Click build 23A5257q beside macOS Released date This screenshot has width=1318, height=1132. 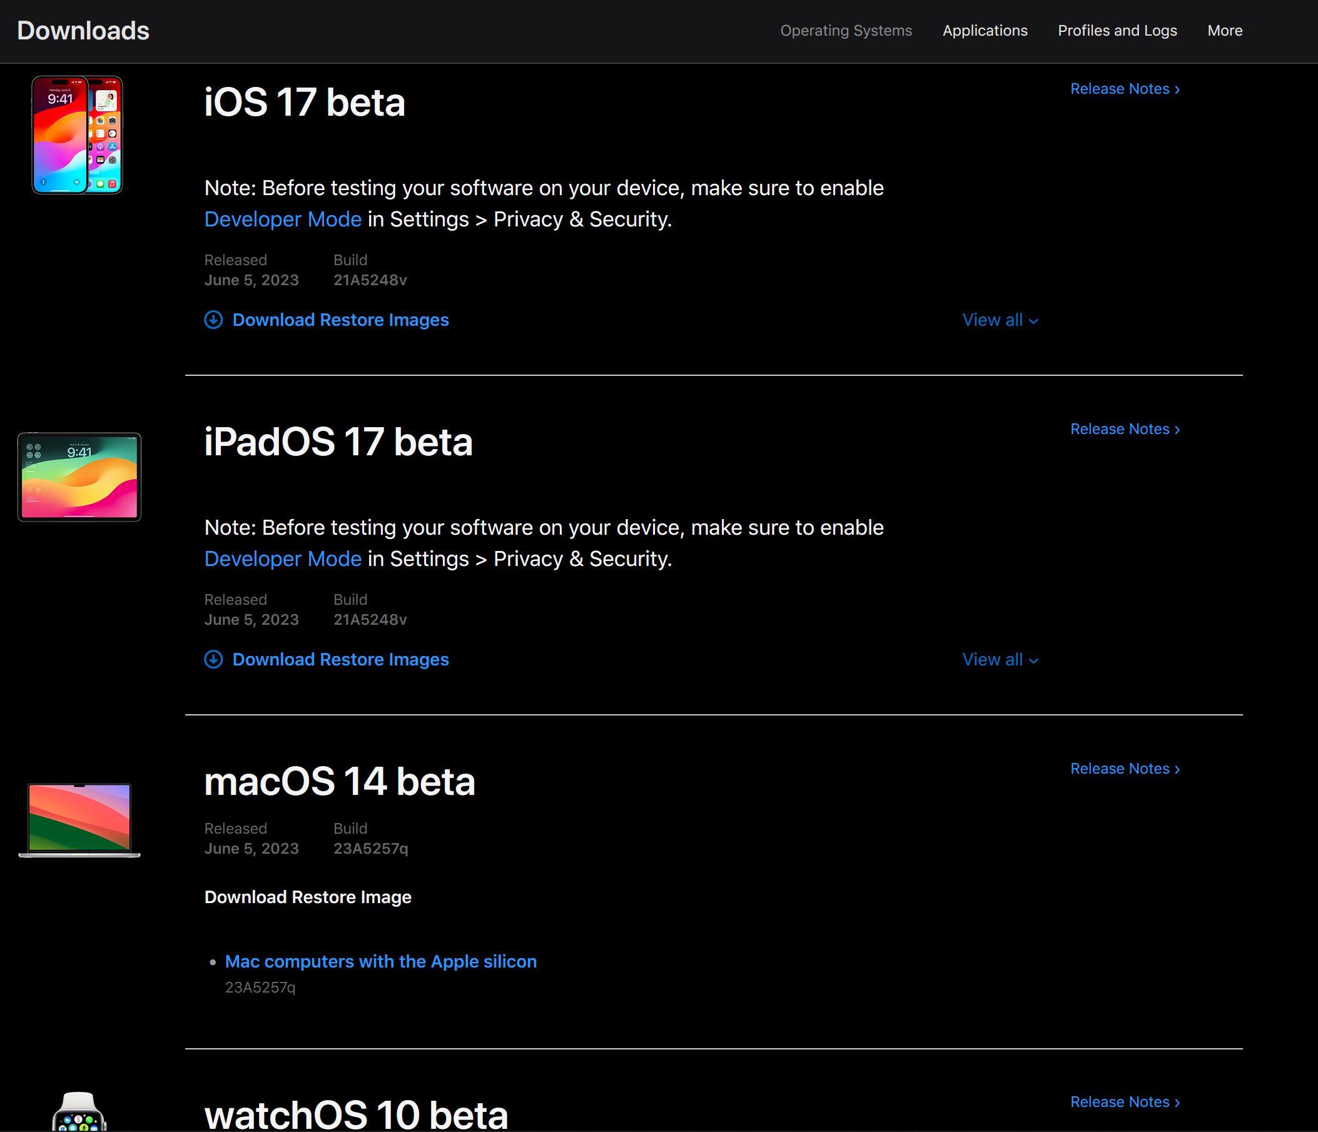[x=371, y=849]
